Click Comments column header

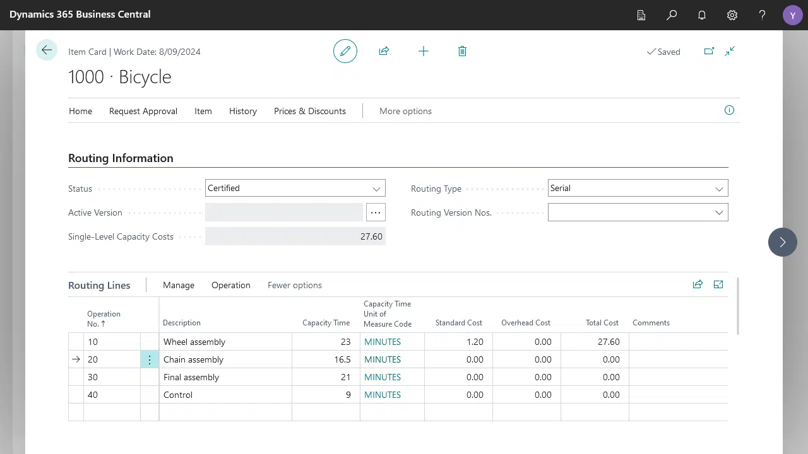(651, 323)
